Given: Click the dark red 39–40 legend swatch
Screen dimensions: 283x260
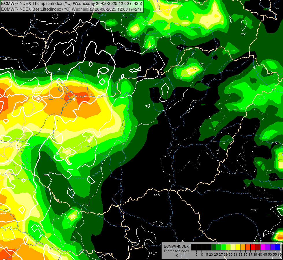Looking at the screenshot, I should click(258, 247).
